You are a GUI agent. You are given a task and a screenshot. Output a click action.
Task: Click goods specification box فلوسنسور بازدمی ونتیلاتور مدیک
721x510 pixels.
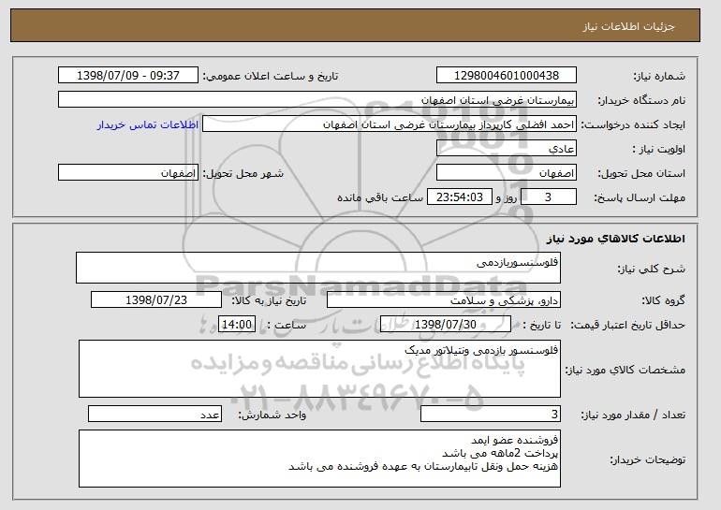click(319, 369)
